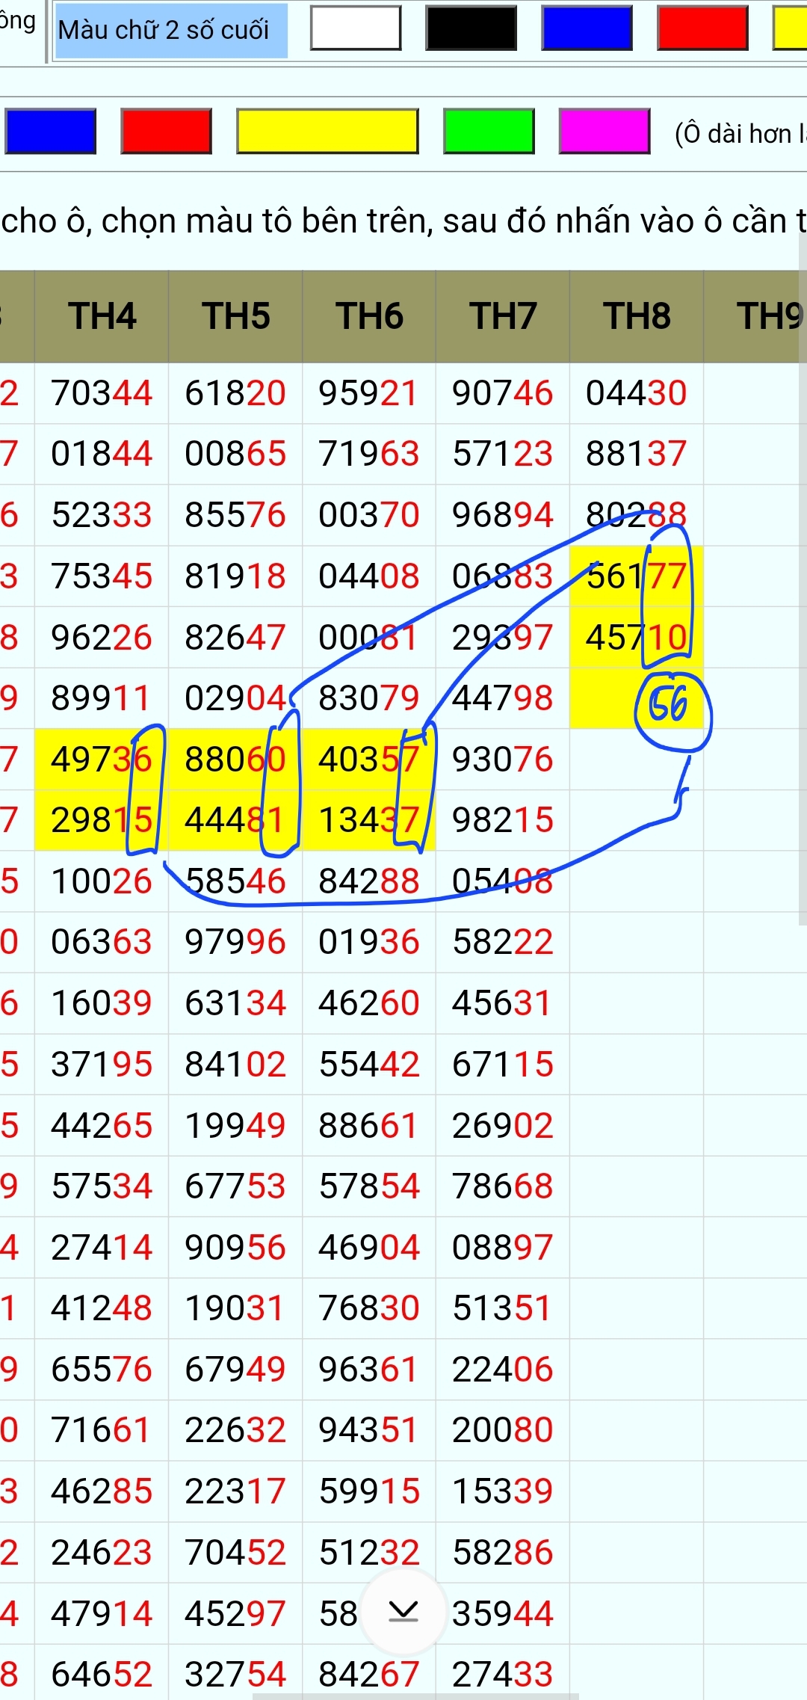Viewport: 807px width, 1700px height.
Task: Click the TH4 column header
Action: 102,316
